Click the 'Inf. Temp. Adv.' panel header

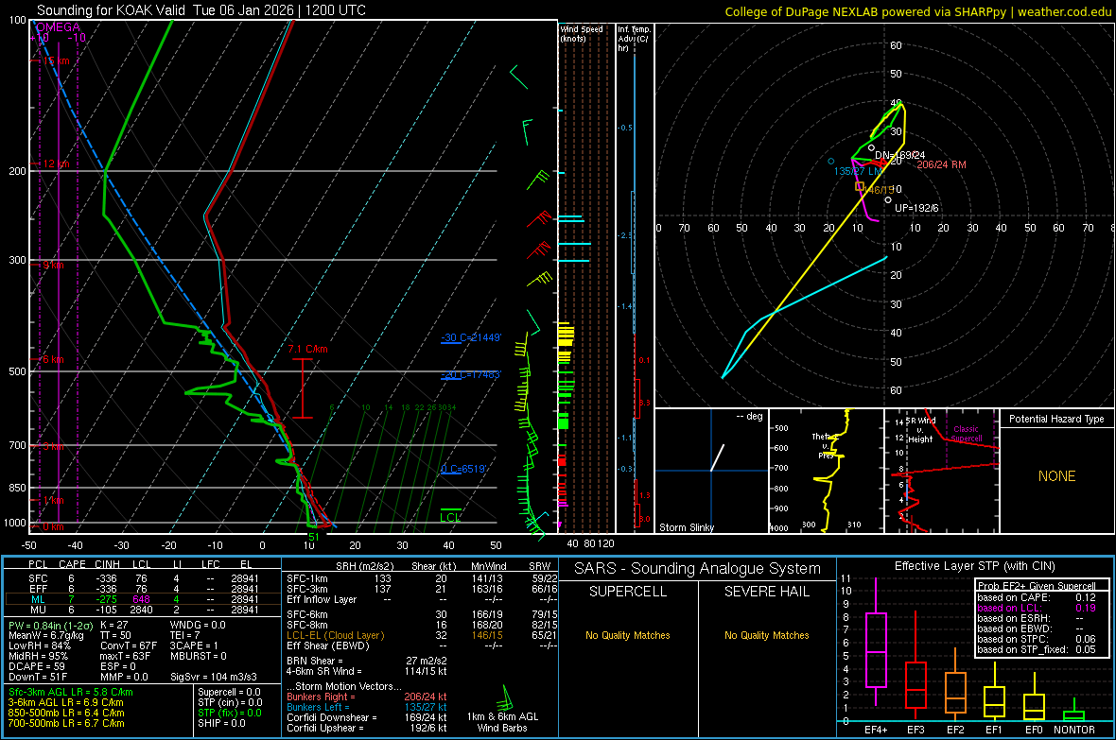pos(634,39)
